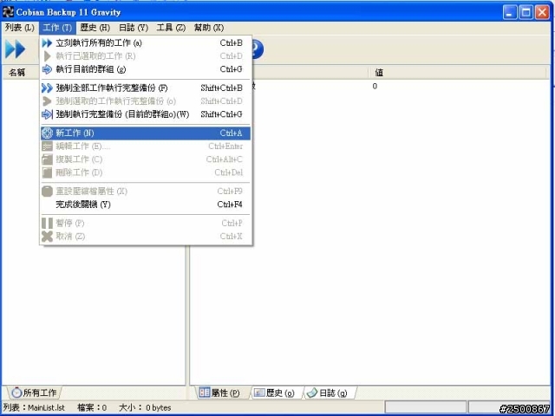Click the icon beside 強制全部工作執行完整備份
Image resolution: width=555 pixels, height=416 pixels.
47,88
